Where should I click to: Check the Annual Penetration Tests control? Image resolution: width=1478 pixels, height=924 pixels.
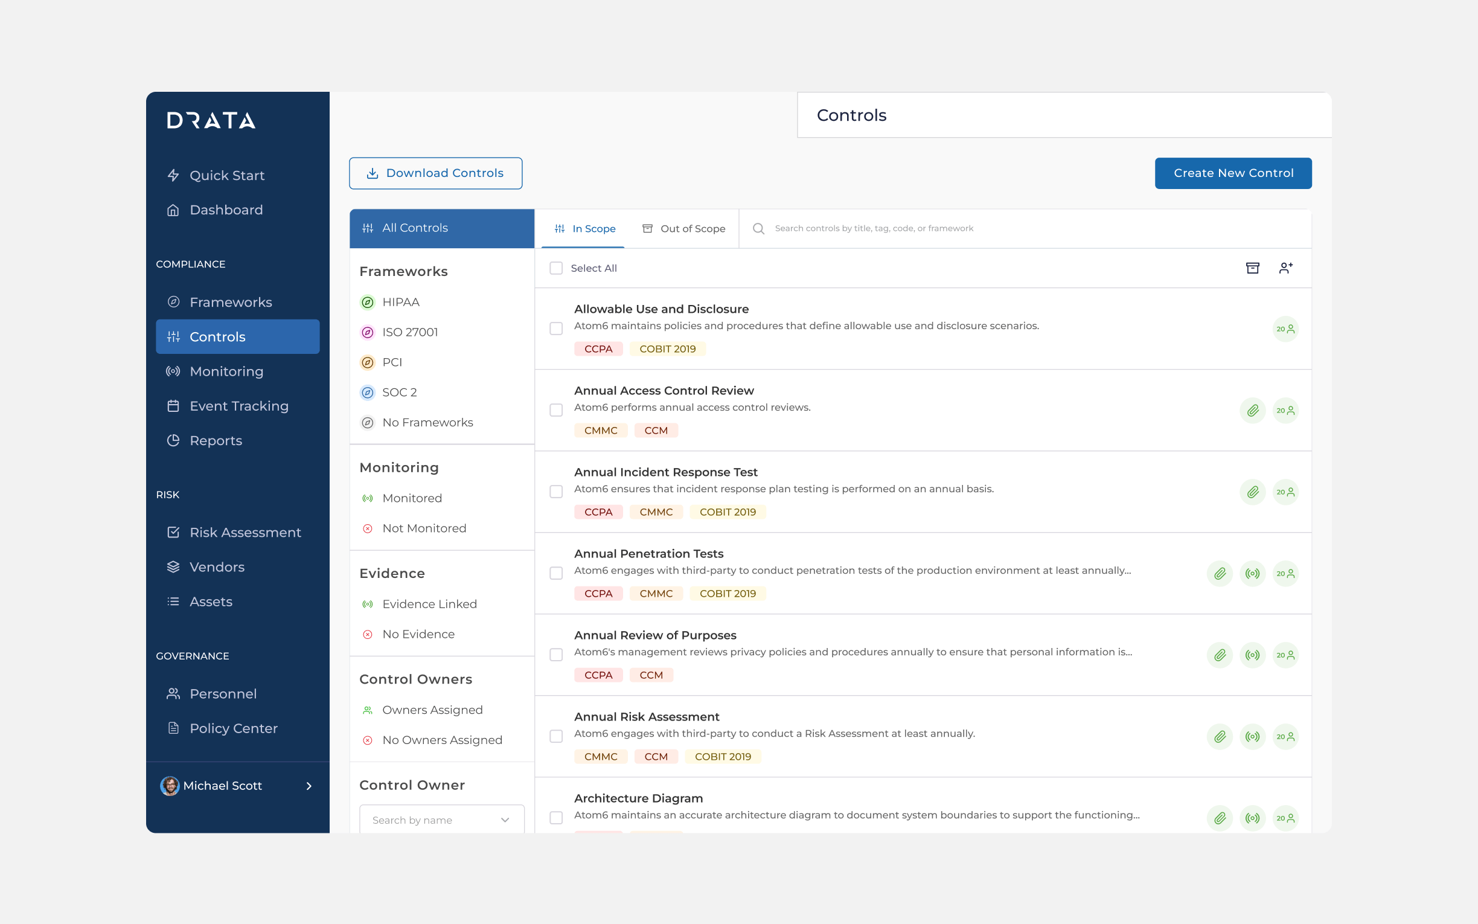tap(556, 573)
